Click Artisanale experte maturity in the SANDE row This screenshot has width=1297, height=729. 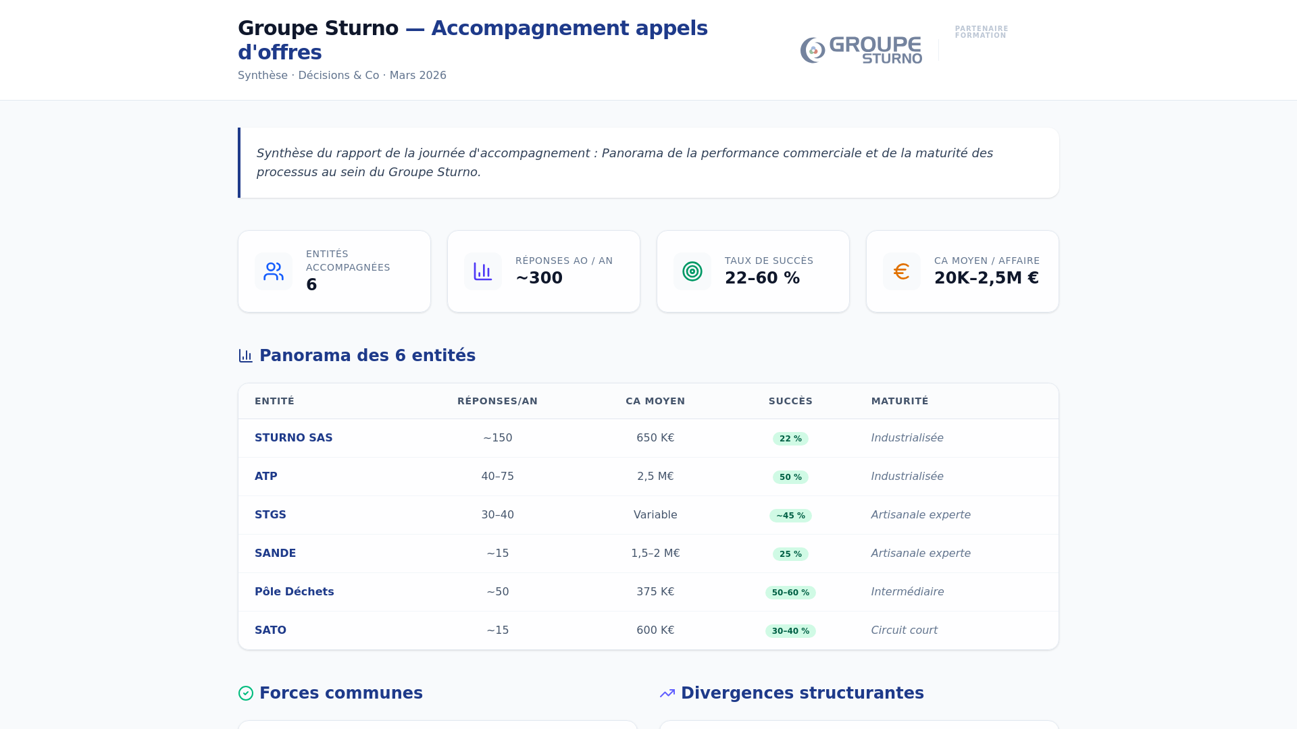tap(921, 553)
